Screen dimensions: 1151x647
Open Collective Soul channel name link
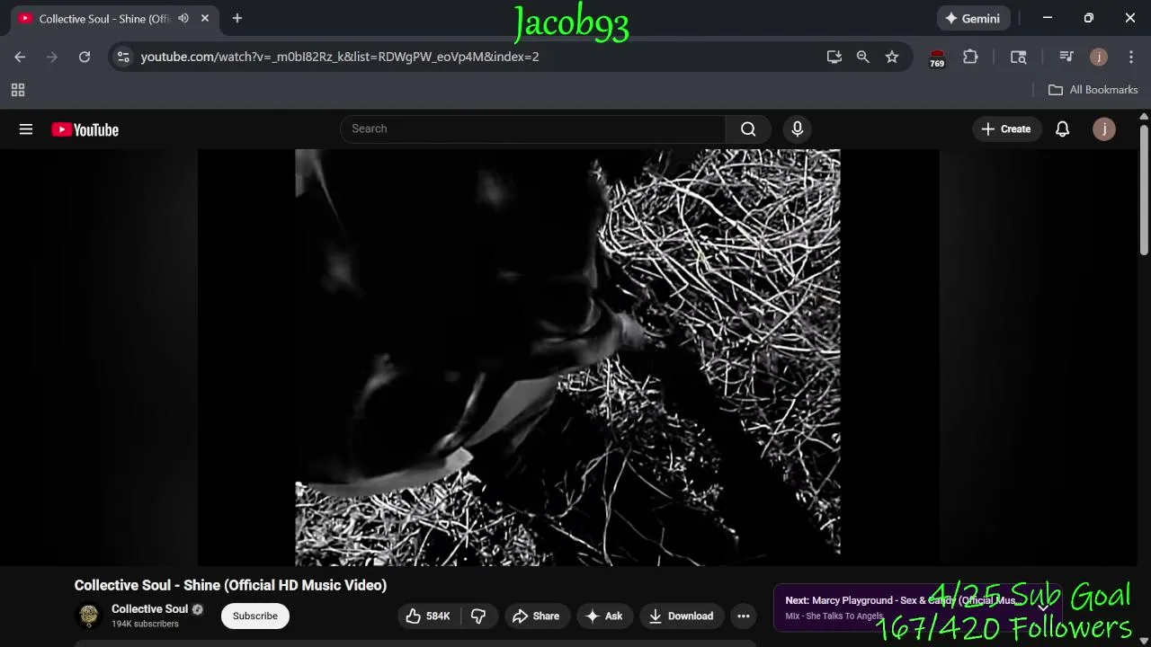[149, 608]
